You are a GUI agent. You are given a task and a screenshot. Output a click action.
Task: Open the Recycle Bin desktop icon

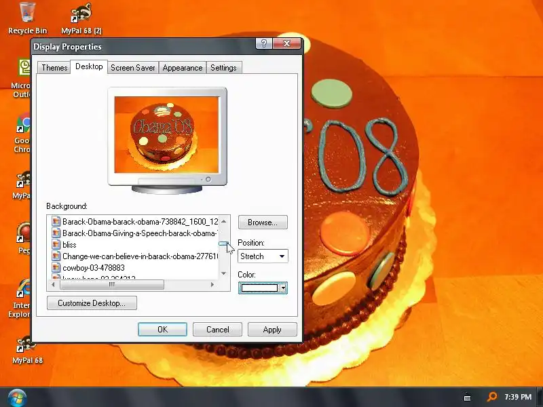[27, 18]
